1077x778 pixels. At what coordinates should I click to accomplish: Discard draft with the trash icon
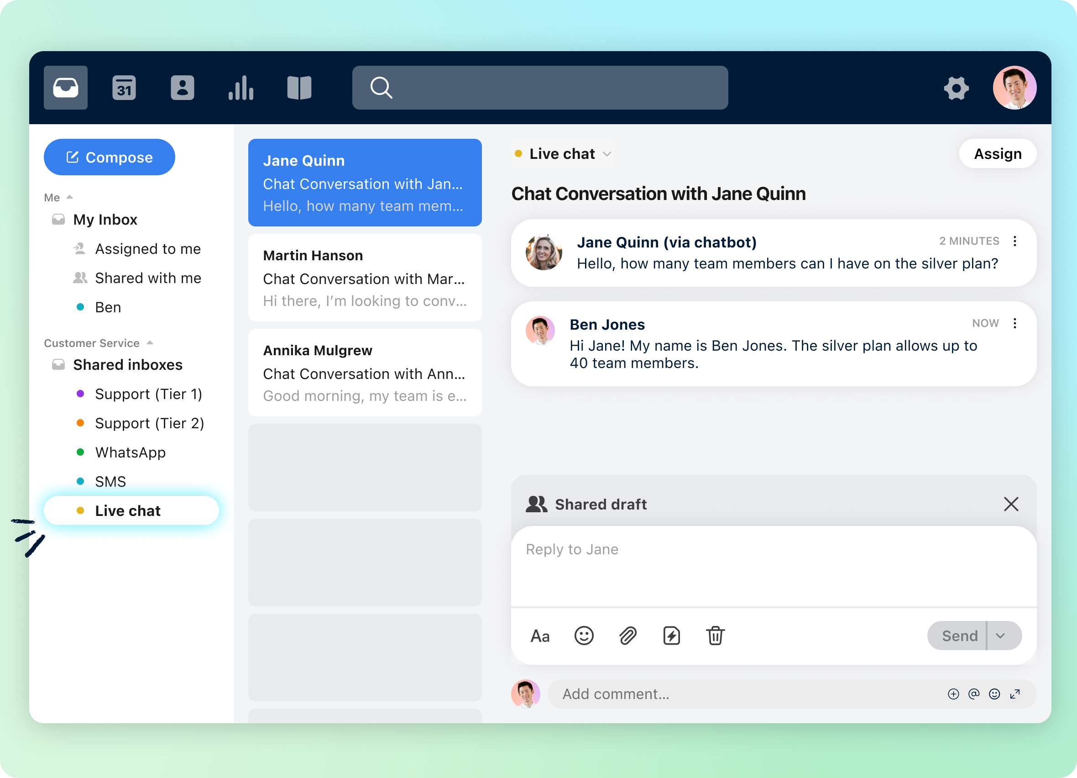pos(715,636)
